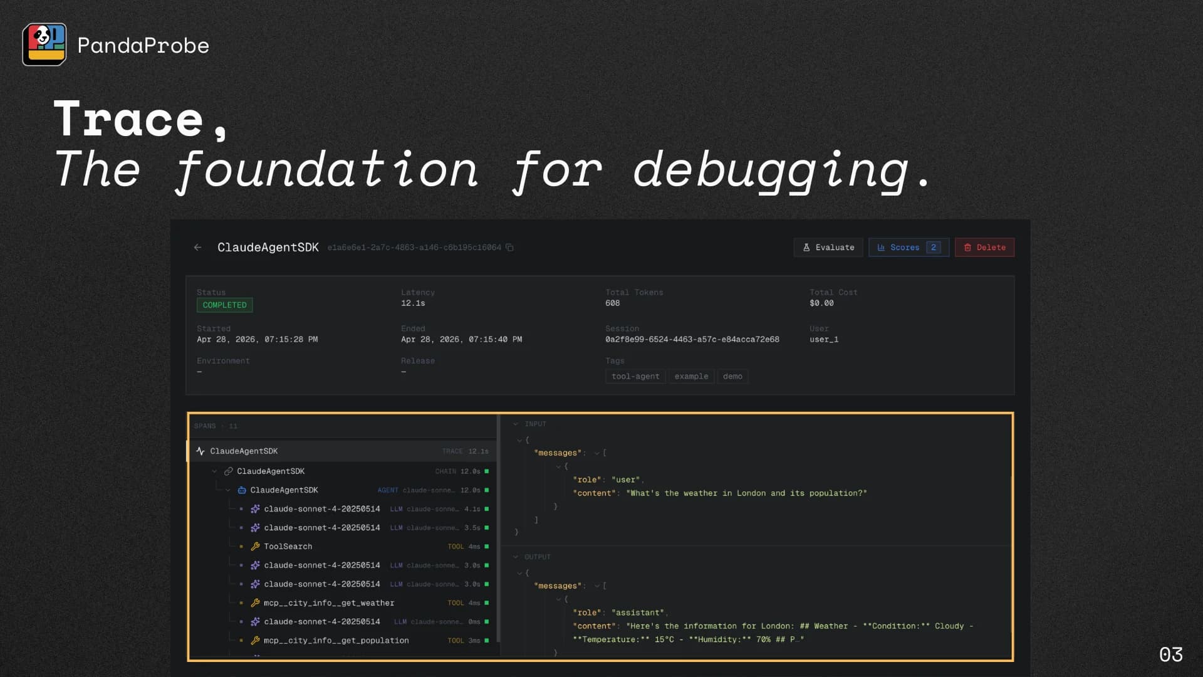Click the wrench icon beside mcp__city_info__get_population
Viewport: 1203px width, 677px height.
click(255, 641)
